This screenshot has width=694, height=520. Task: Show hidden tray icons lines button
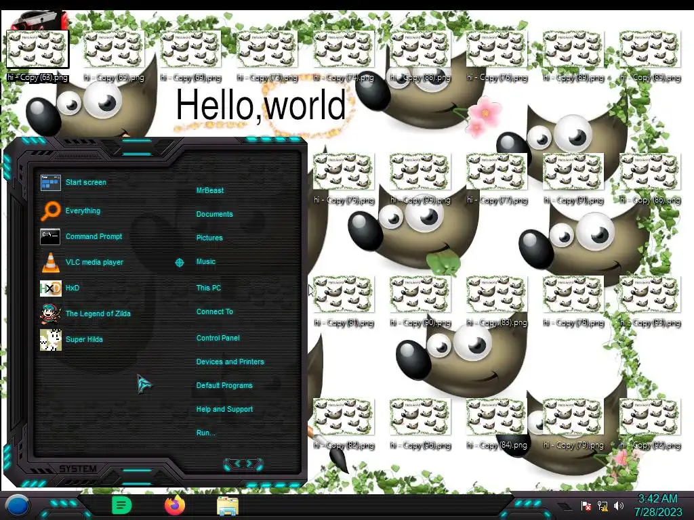[x=565, y=506]
